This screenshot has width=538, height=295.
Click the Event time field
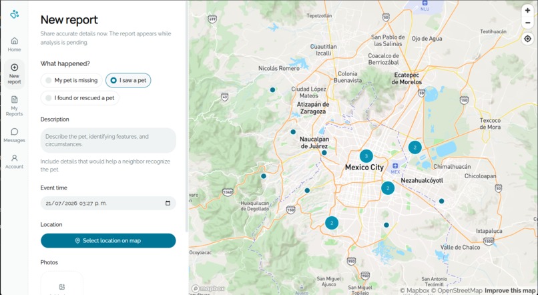(108, 203)
